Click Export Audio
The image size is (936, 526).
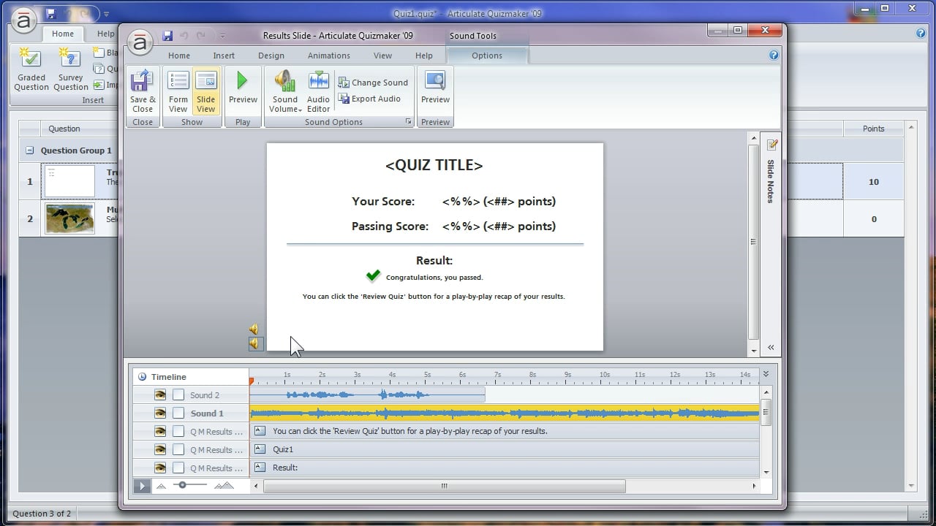click(369, 99)
